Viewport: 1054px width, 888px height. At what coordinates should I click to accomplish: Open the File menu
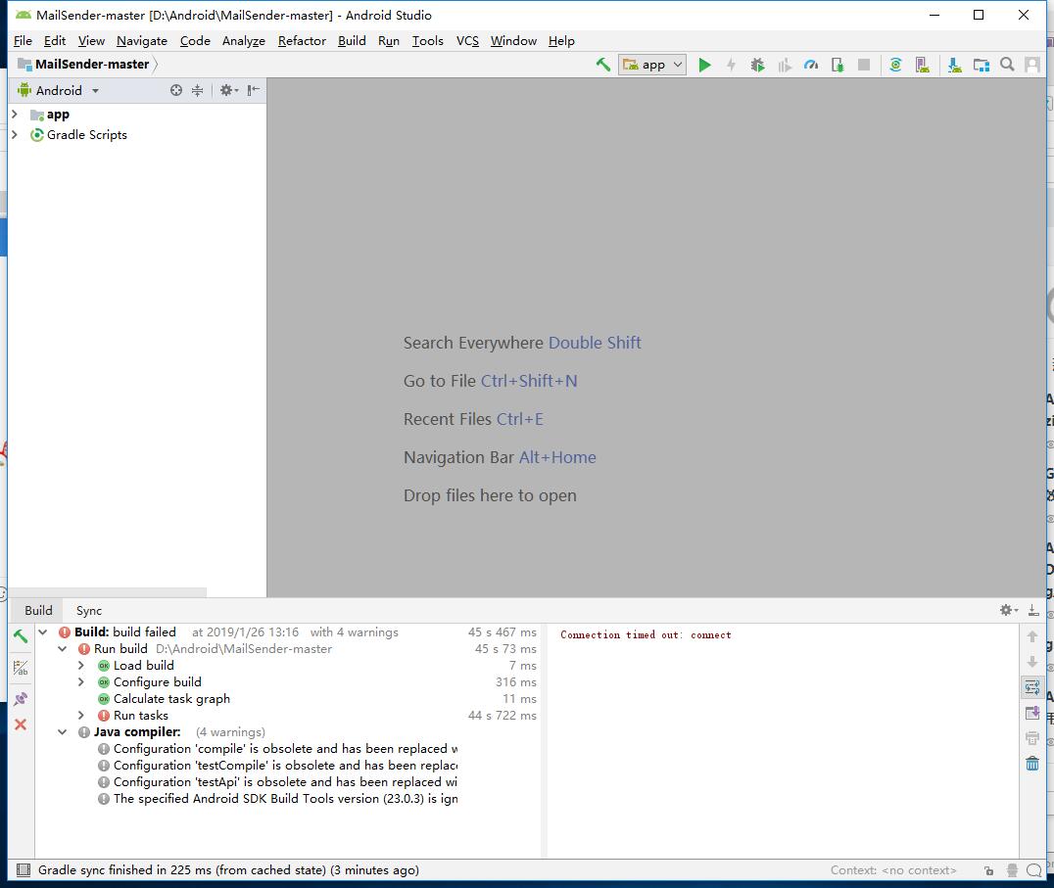tap(23, 41)
